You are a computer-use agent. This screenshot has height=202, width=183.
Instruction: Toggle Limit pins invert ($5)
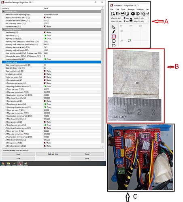[x=45, y=74]
